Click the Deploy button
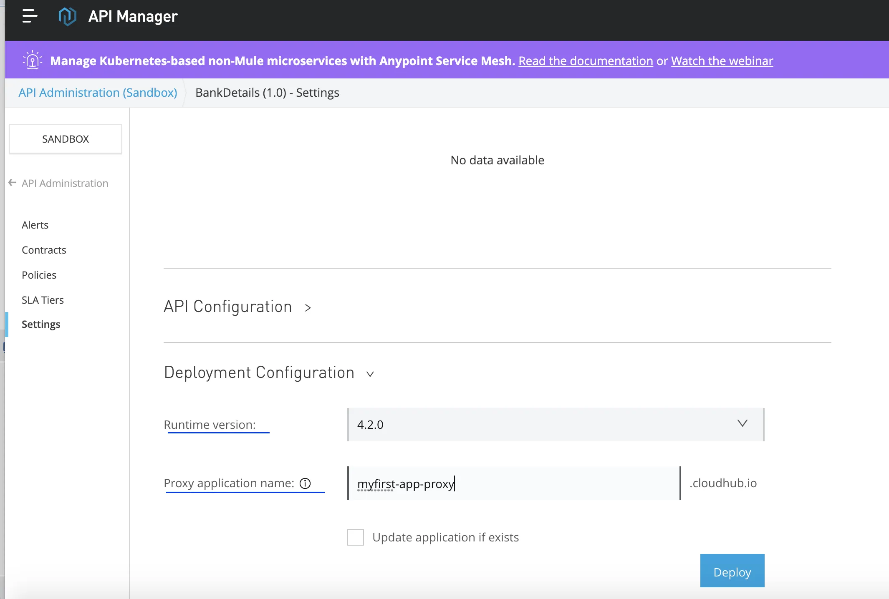 click(732, 571)
